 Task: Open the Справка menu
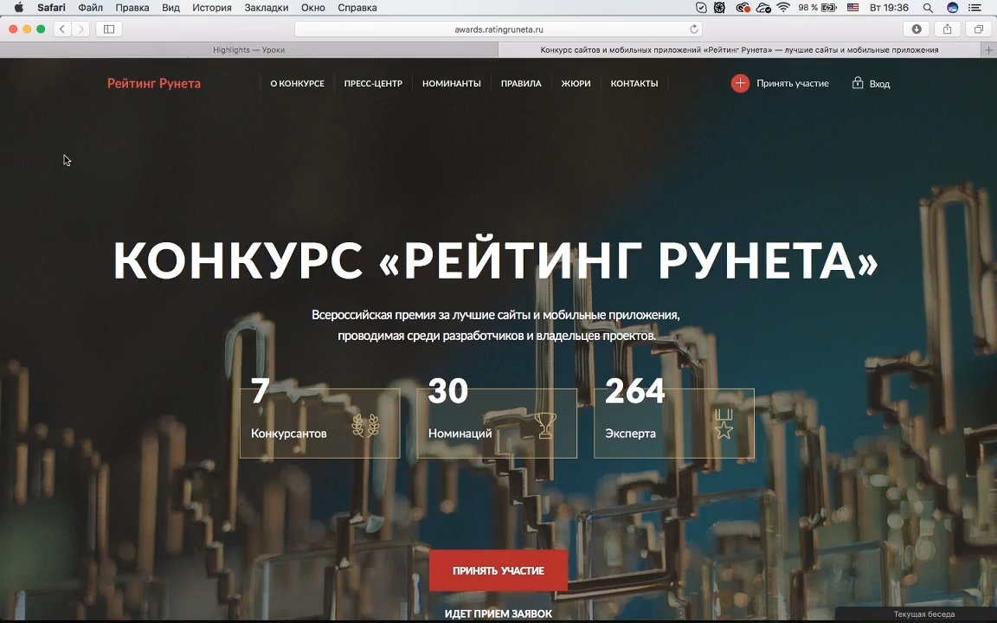pyautogui.click(x=357, y=8)
